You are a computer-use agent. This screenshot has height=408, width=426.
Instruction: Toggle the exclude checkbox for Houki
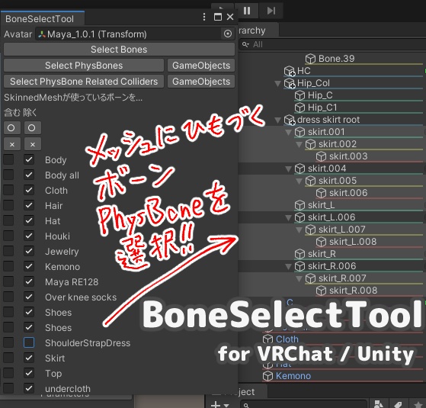point(29,236)
